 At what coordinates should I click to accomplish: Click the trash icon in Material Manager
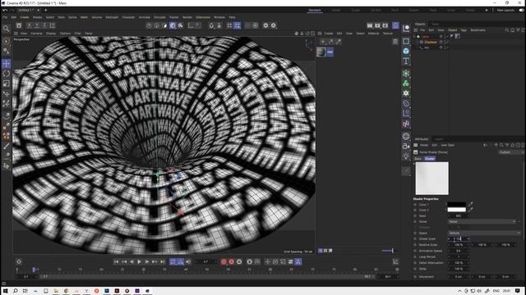pyautogui.click(x=395, y=42)
